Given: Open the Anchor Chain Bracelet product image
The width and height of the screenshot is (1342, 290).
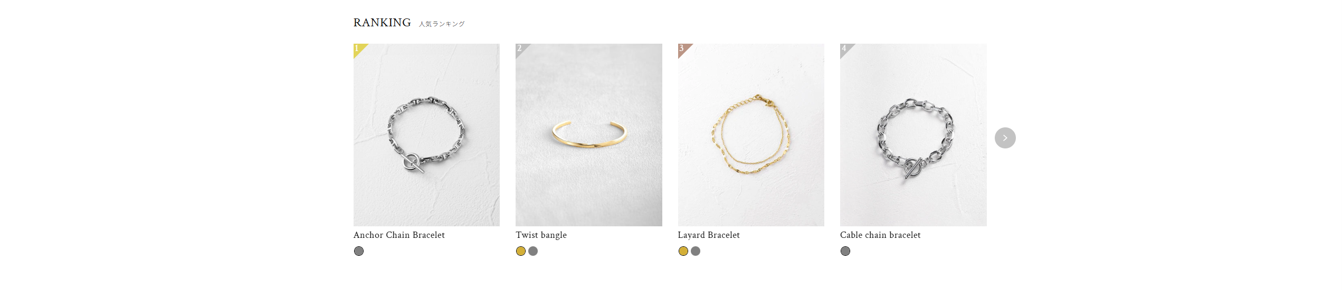Looking at the screenshot, I should point(426,135).
